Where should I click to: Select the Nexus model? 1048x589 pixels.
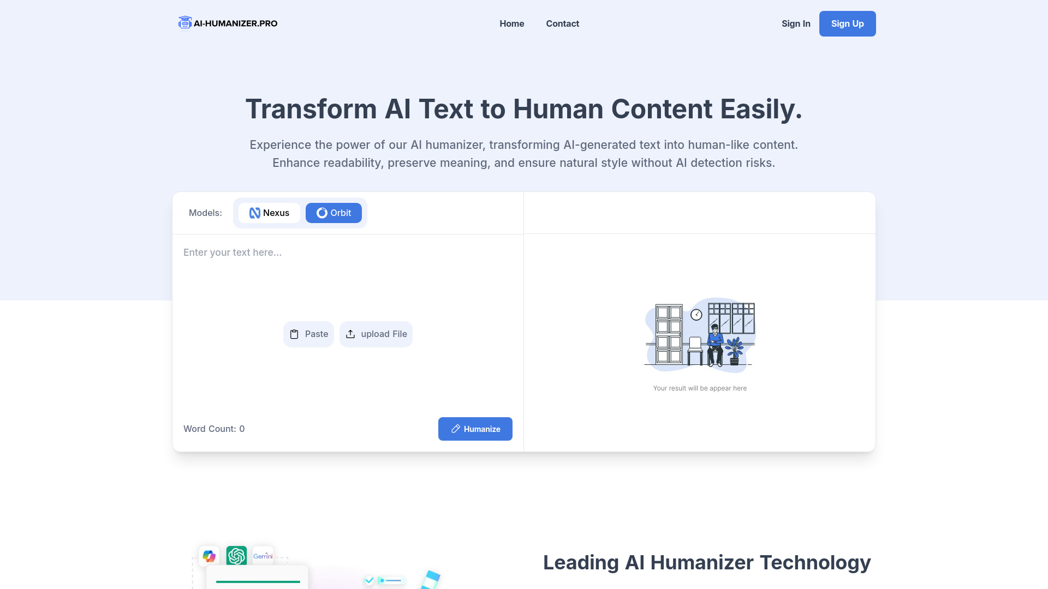[x=269, y=212]
